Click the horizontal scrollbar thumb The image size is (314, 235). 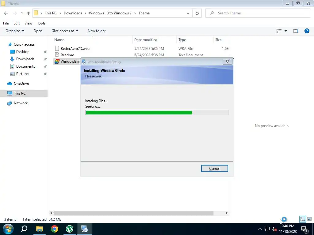(134, 213)
